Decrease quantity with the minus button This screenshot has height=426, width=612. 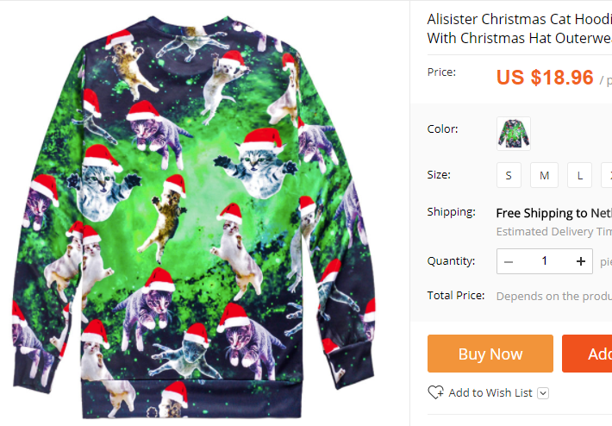tap(509, 261)
